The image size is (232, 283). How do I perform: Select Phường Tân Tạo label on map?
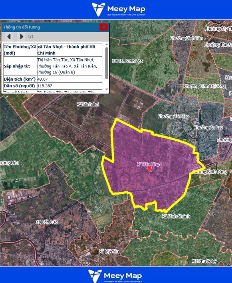173,116
